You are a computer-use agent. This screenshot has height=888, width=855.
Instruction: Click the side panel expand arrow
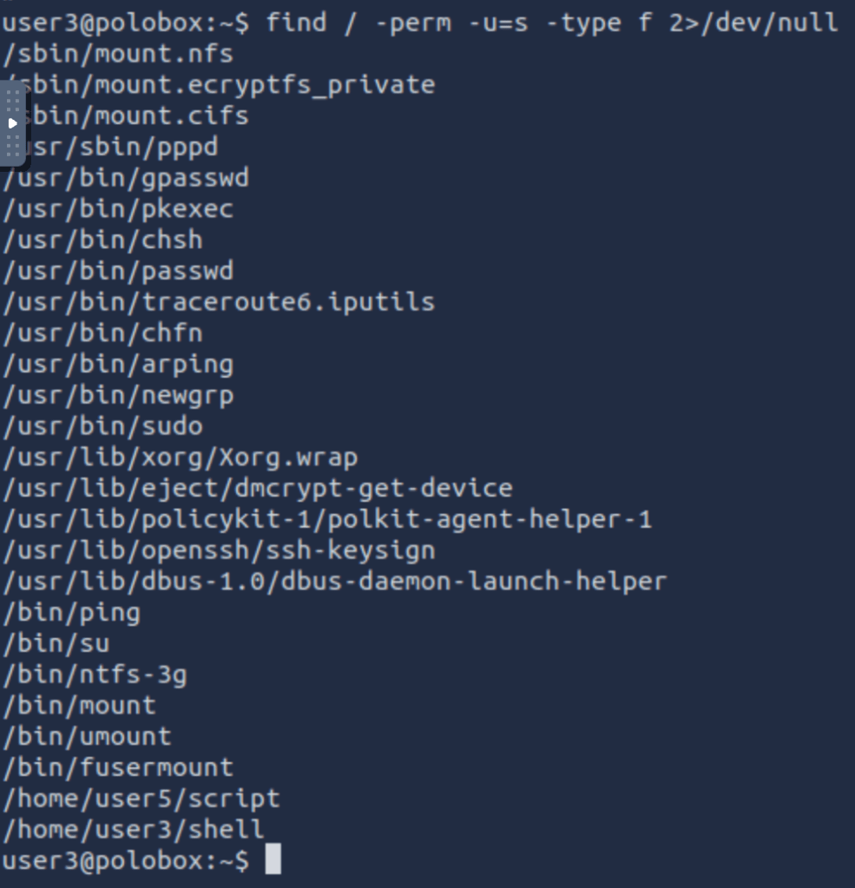12,122
